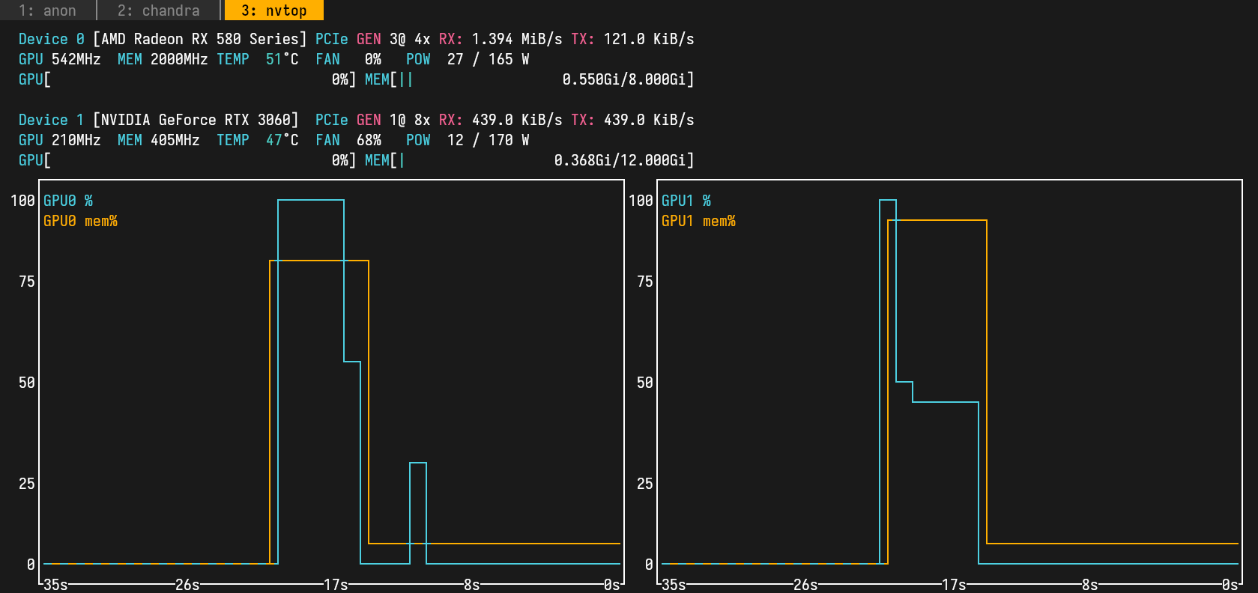Click the "35s" time label under the GPU1 chart
The width and height of the screenshot is (1258, 593).
click(674, 585)
